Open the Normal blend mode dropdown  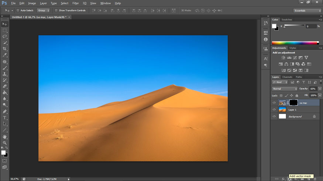(x=285, y=89)
